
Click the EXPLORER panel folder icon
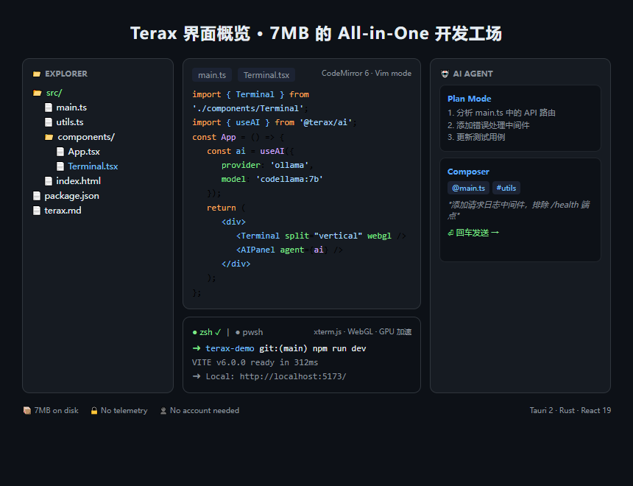37,74
